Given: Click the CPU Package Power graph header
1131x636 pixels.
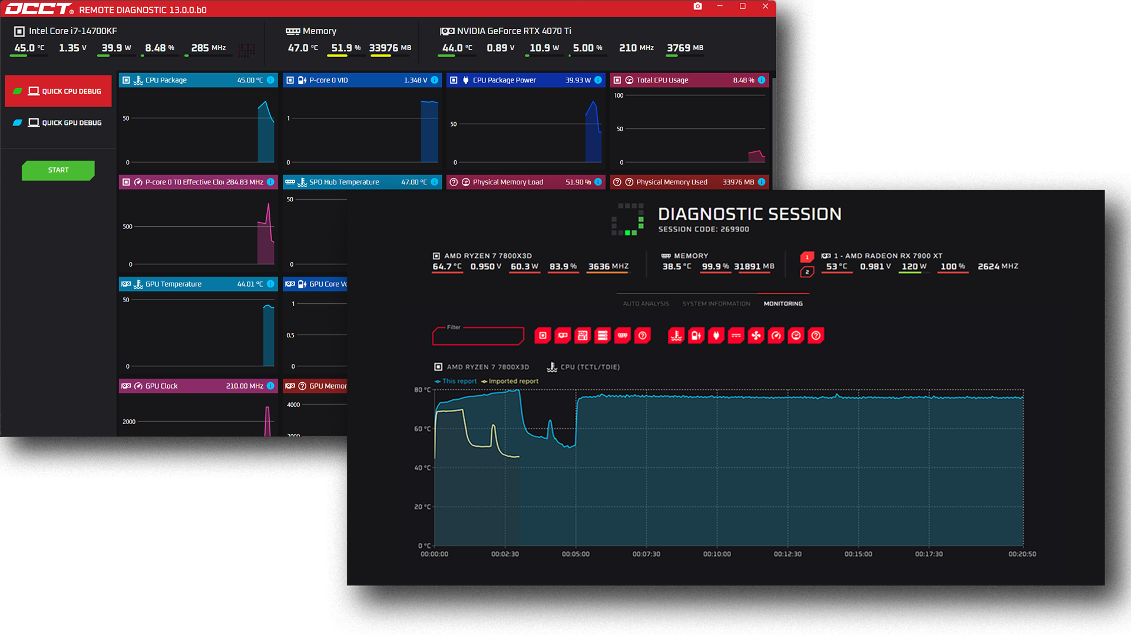Looking at the screenshot, I should [526, 80].
